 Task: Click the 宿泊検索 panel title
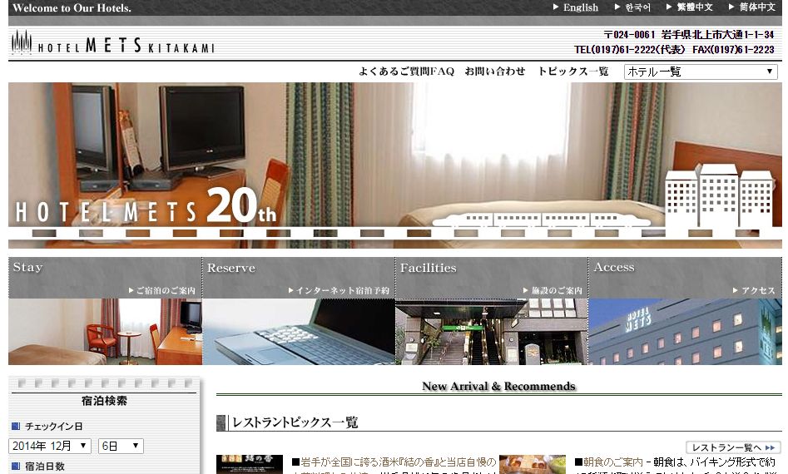tap(105, 401)
